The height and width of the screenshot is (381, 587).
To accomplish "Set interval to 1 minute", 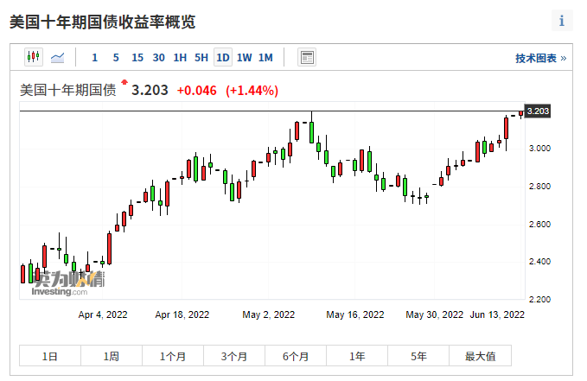I will click(94, 58).
